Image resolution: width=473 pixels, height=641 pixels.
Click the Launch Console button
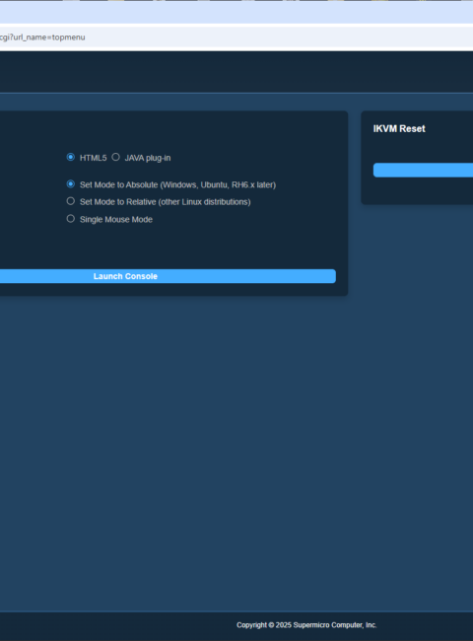tap(168, 276)
